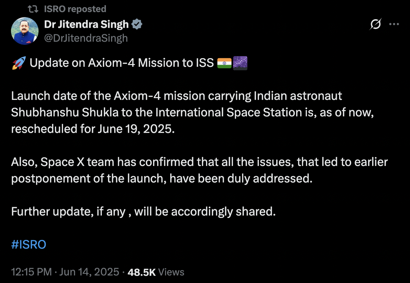
Task: Select the display name Dr Jitendra Singh
Action: coord(86,25)
